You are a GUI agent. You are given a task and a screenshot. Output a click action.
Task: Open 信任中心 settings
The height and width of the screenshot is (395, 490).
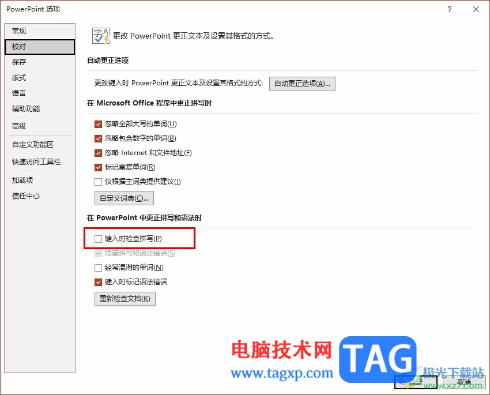click(40, 196)
